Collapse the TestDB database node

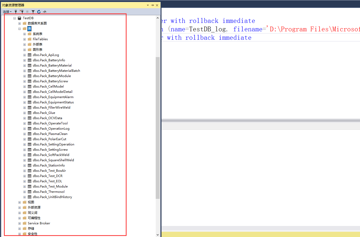pyautogui.click(x=14, y=18)
